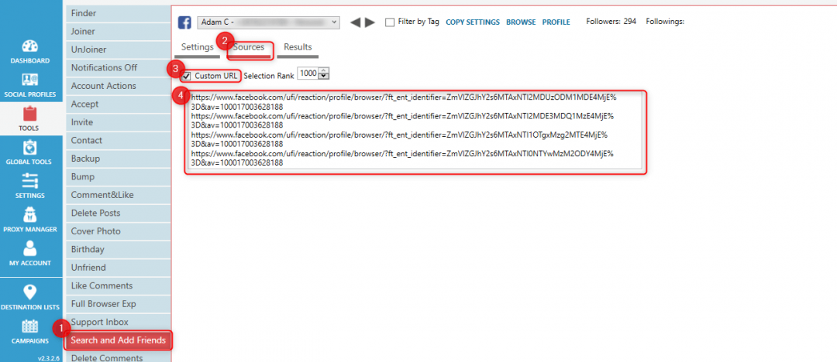Open Destination Lists pin icon
Image resolution: width=837 pixels, height=362 pixels.
[30, 292]
